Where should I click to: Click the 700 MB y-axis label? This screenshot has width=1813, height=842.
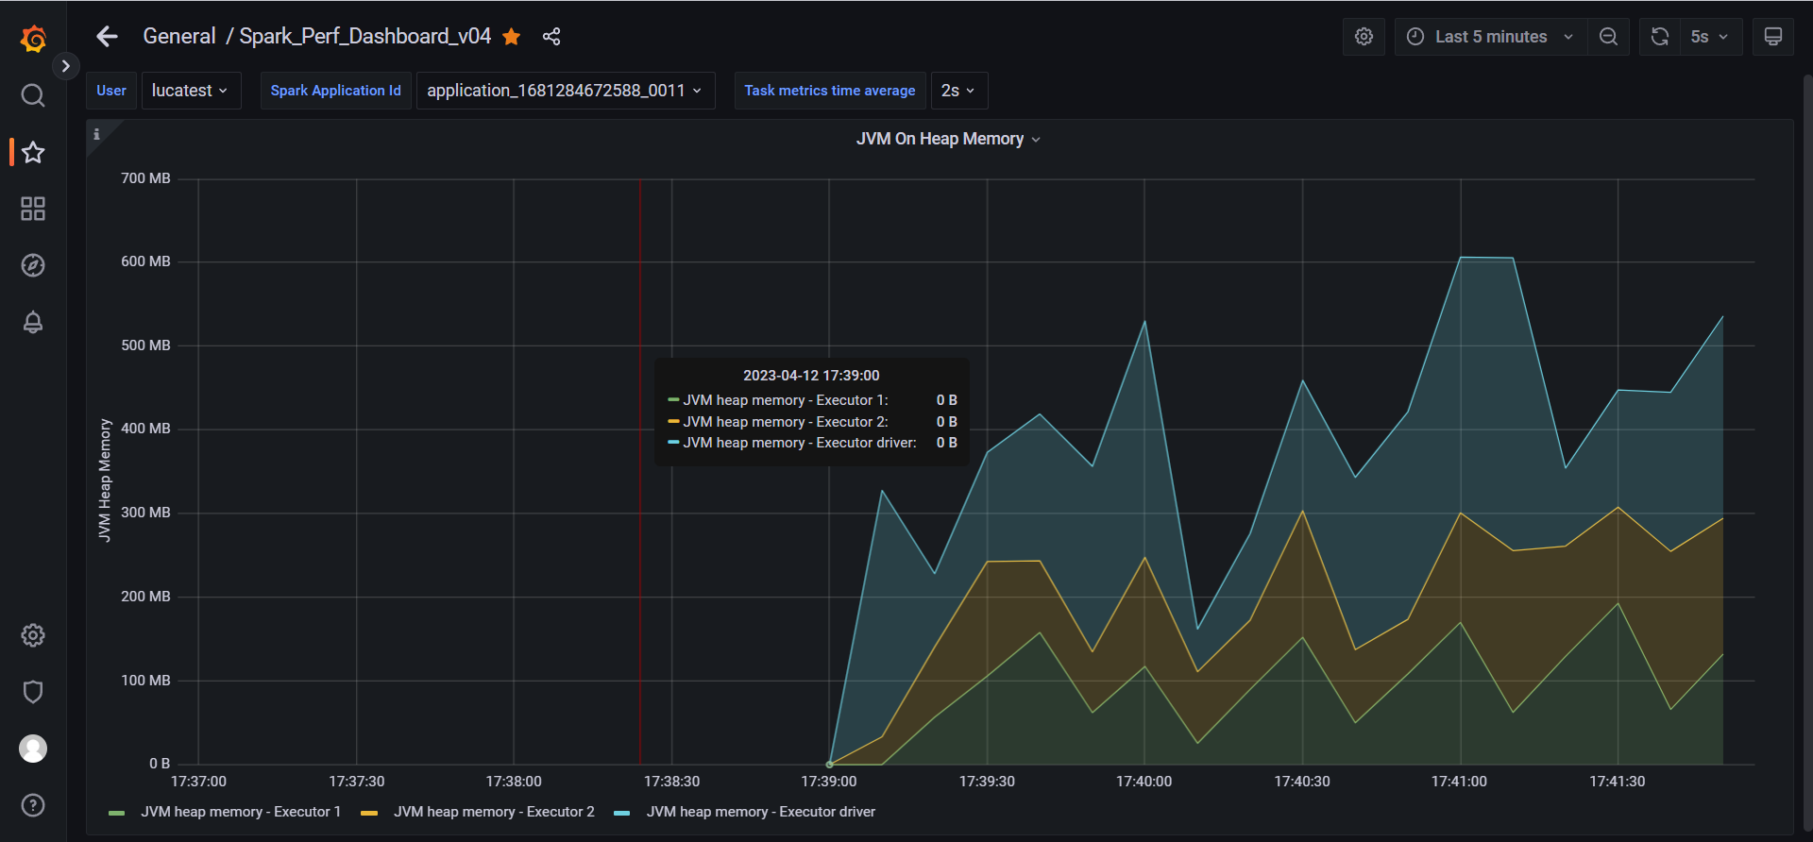[145, 178]
